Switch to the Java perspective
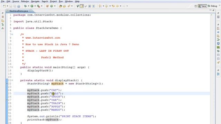Viewport: 221px width, 124px height. (202, 6)
